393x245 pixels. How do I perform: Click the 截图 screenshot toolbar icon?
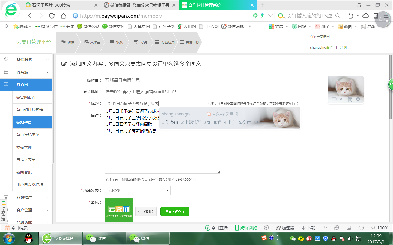(340, 26)
